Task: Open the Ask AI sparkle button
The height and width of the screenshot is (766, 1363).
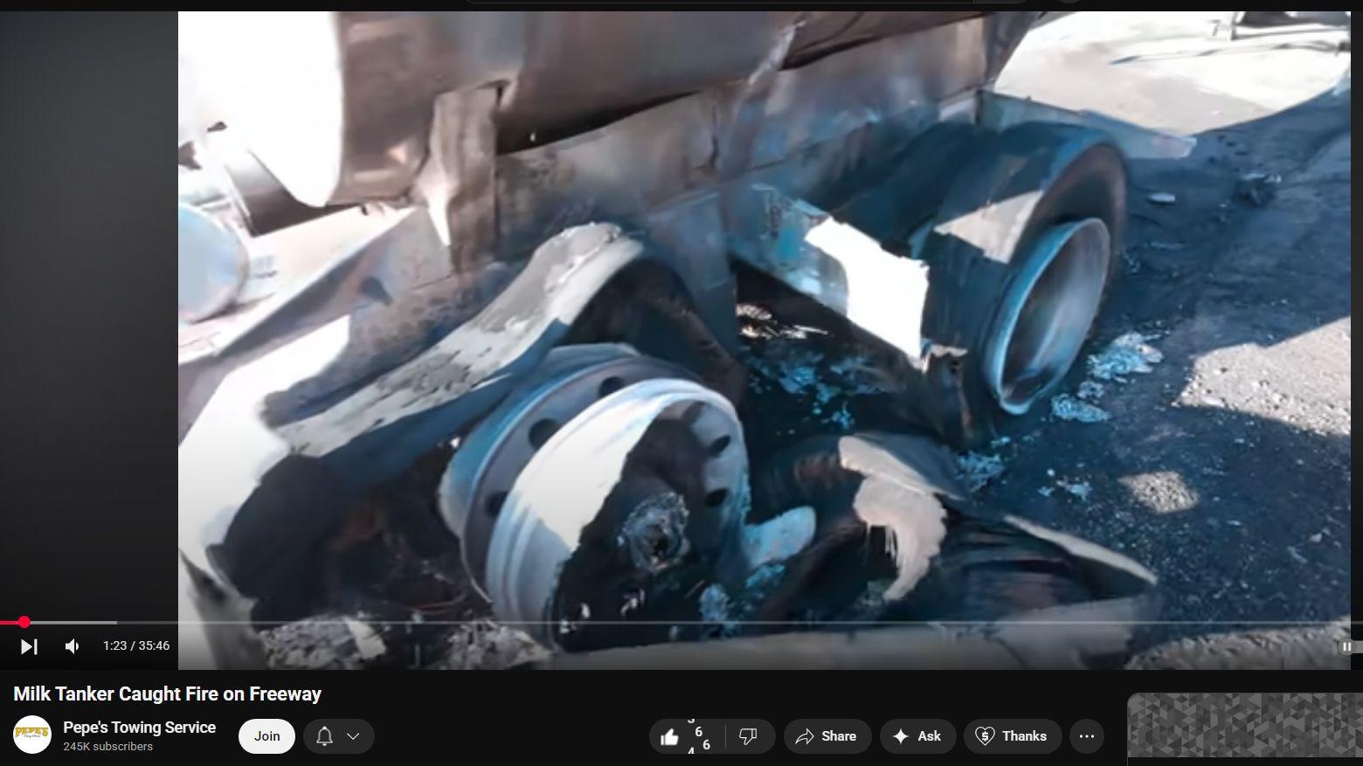Action: tap(917, 736)
